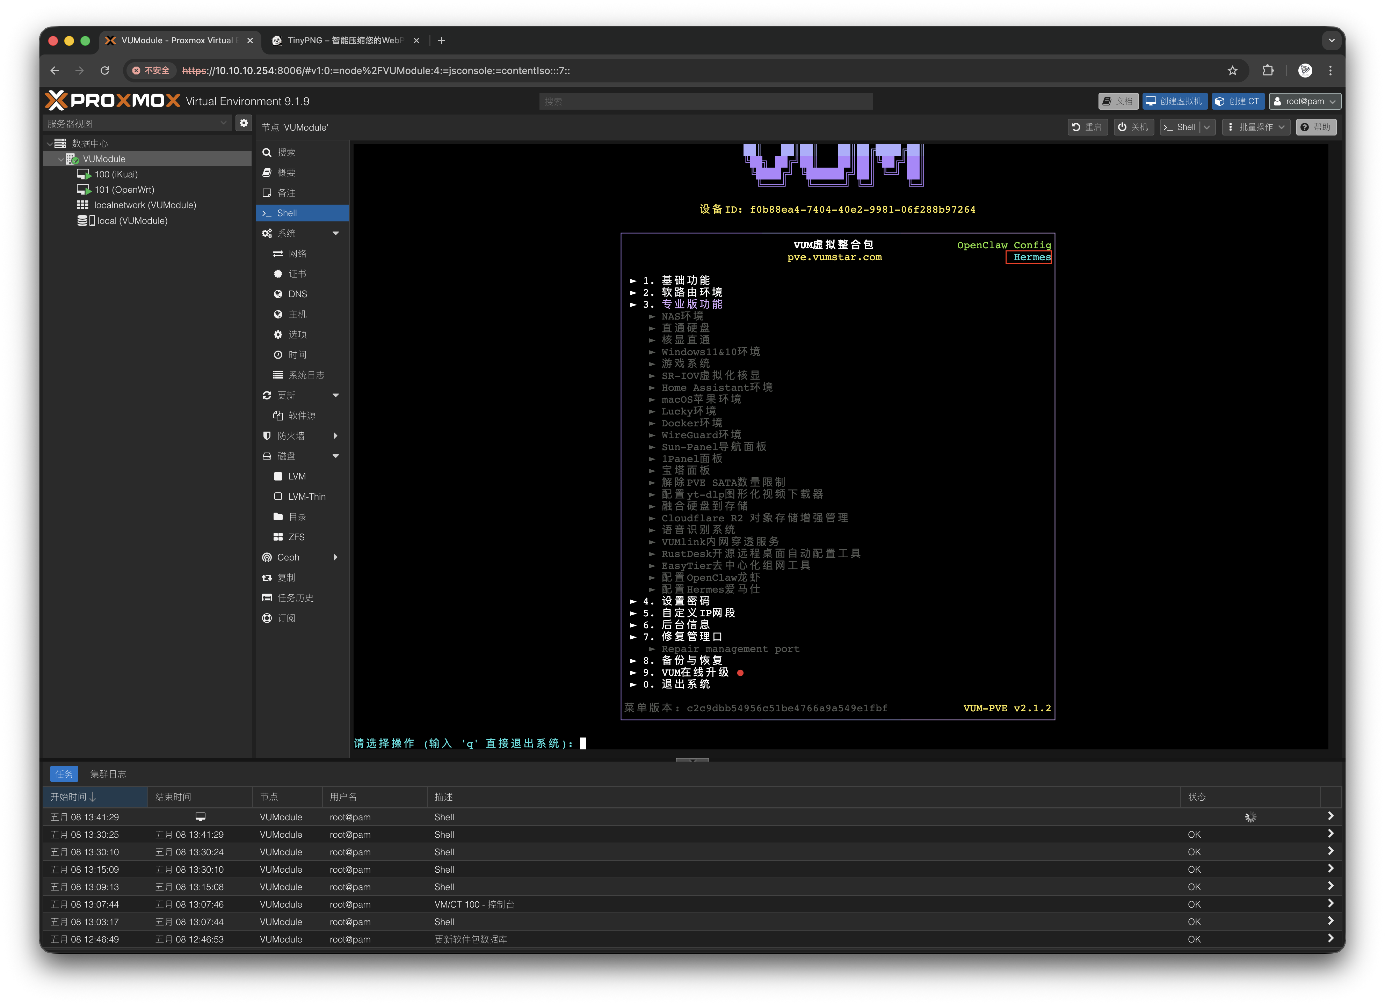This screenshot has width=1385, height=1005.
Task: Select localnetwork (VUModule) in tree
Action: pos(145,205)
